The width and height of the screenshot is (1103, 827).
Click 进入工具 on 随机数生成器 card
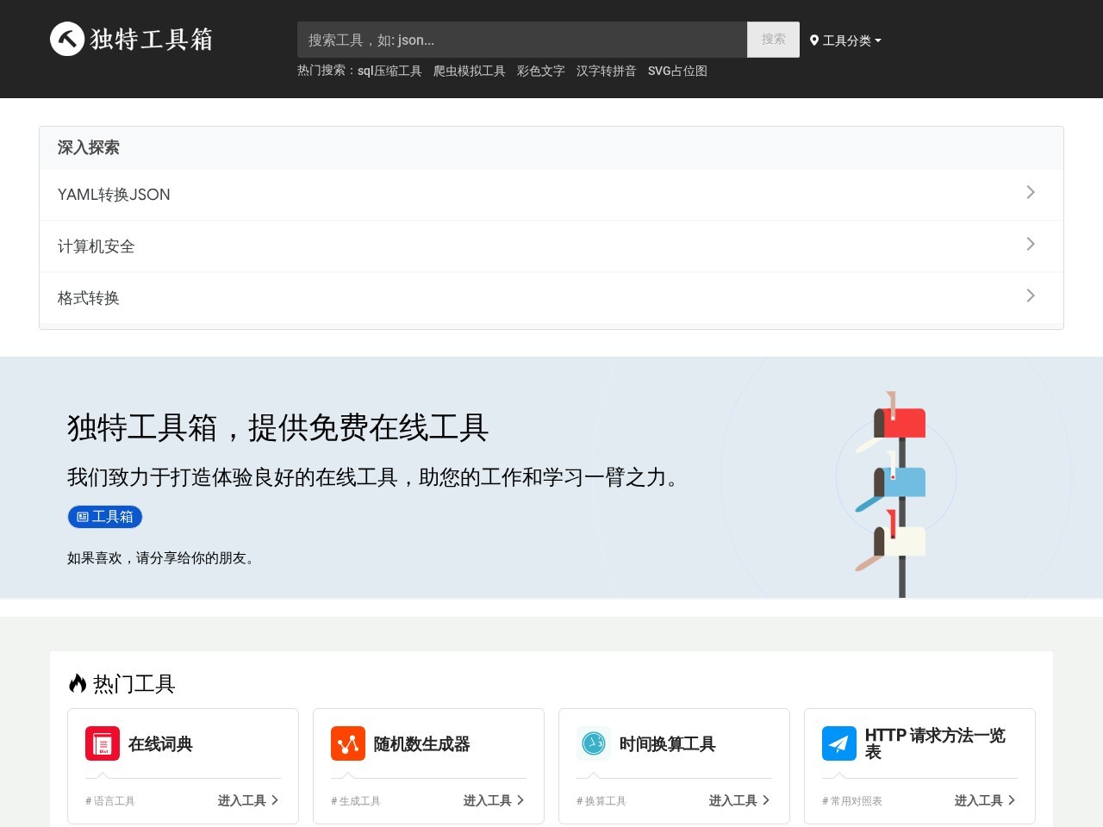(x=494, y=800)
